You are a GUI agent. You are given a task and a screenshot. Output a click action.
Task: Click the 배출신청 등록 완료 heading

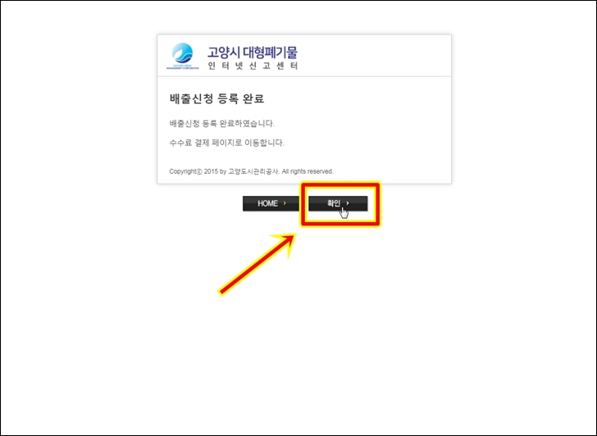click(216, 99)
